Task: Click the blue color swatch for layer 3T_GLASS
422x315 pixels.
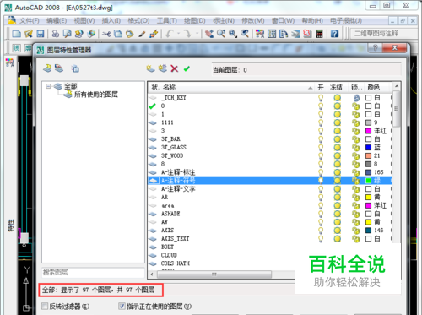Action: click(x=368, y=147)
